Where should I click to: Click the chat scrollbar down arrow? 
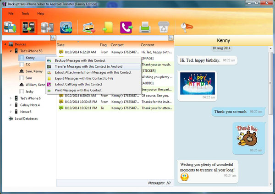click(270, 184)
